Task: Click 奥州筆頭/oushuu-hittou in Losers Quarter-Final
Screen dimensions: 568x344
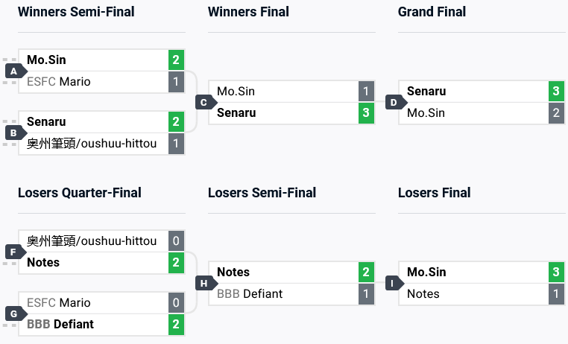Action: coord(92,241)
